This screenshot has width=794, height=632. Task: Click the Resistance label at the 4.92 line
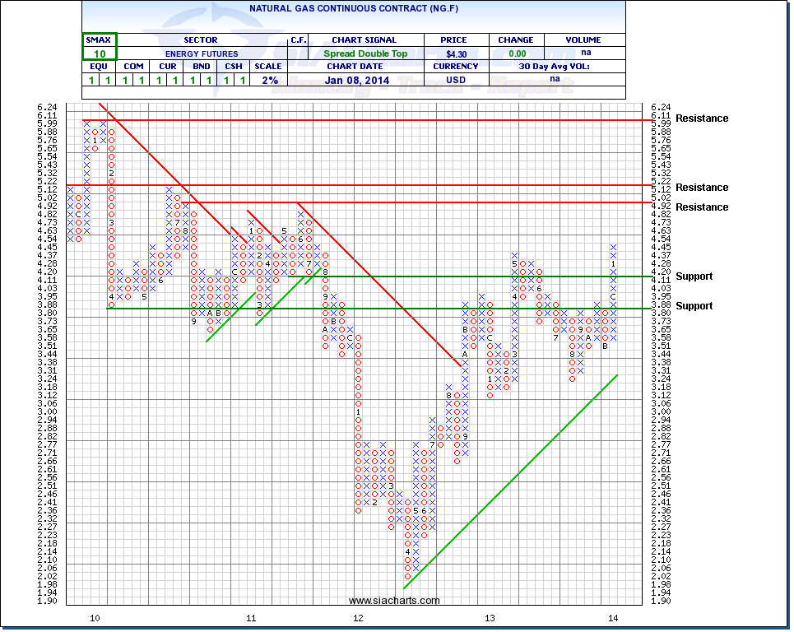click(702, 207)
